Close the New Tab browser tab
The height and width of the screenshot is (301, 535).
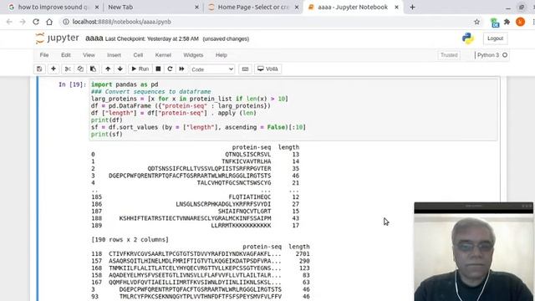coord(196,8)
